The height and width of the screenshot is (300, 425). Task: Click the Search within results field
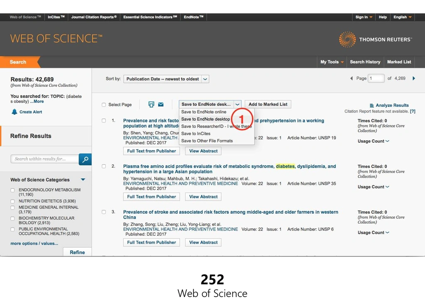point(45,159)
